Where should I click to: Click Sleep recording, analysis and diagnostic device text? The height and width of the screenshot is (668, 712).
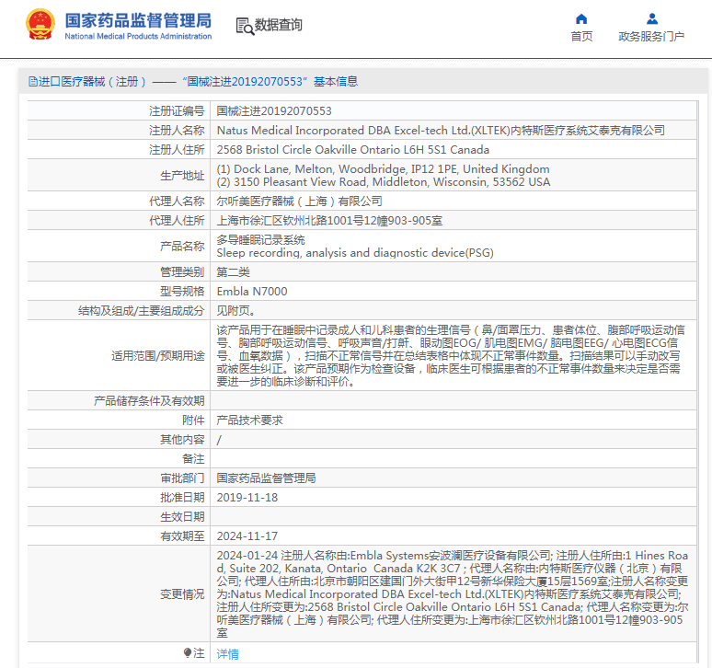[x=355, y=253]
